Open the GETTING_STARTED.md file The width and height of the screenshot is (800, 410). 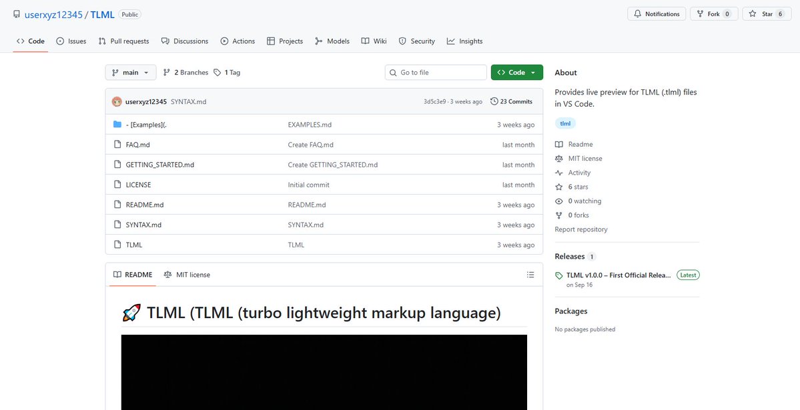pos(159,165)
